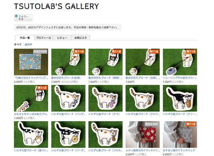Screen dimensions: 214x156
Task: Open the SOLD OUT blue clutch bag thumbnail
Action: 31,62
